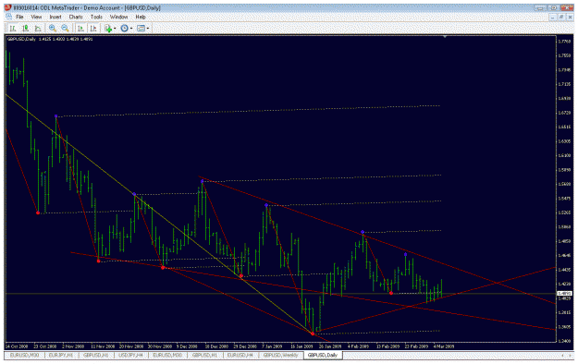This screenshot has height=364, width=578.
Task: Click the chart document icon in menu bar
Action: (x=9, y=17)
